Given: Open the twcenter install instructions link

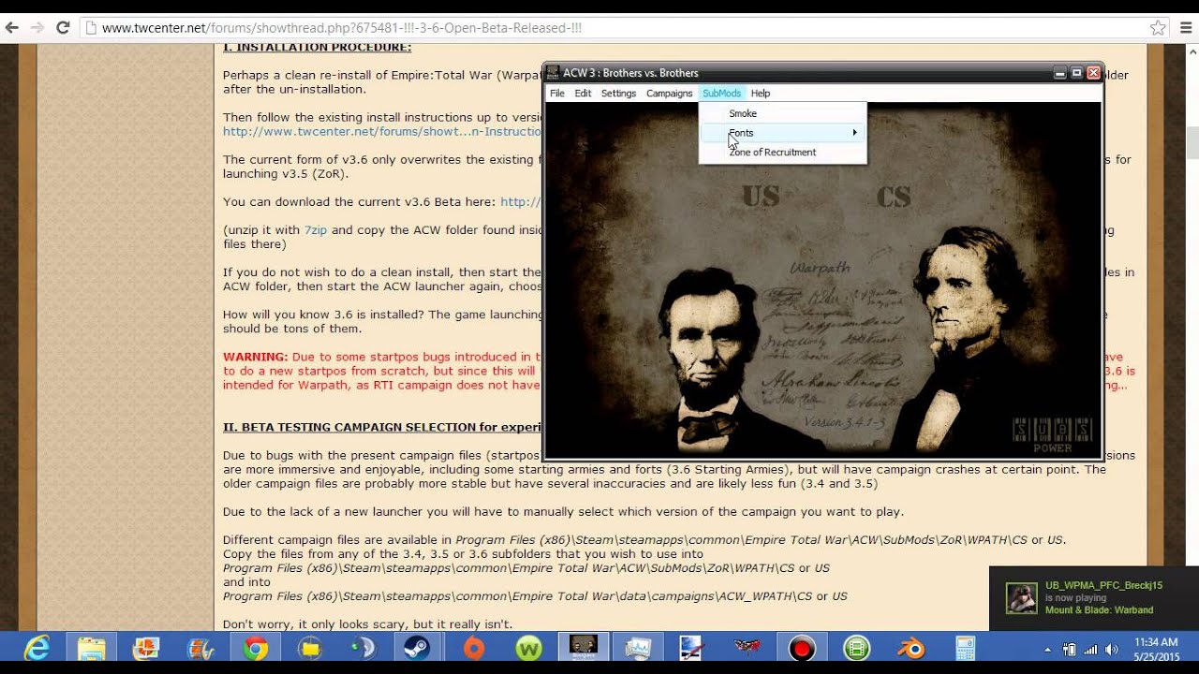Looking at the screenshot, I should click(x=382, y=131).
